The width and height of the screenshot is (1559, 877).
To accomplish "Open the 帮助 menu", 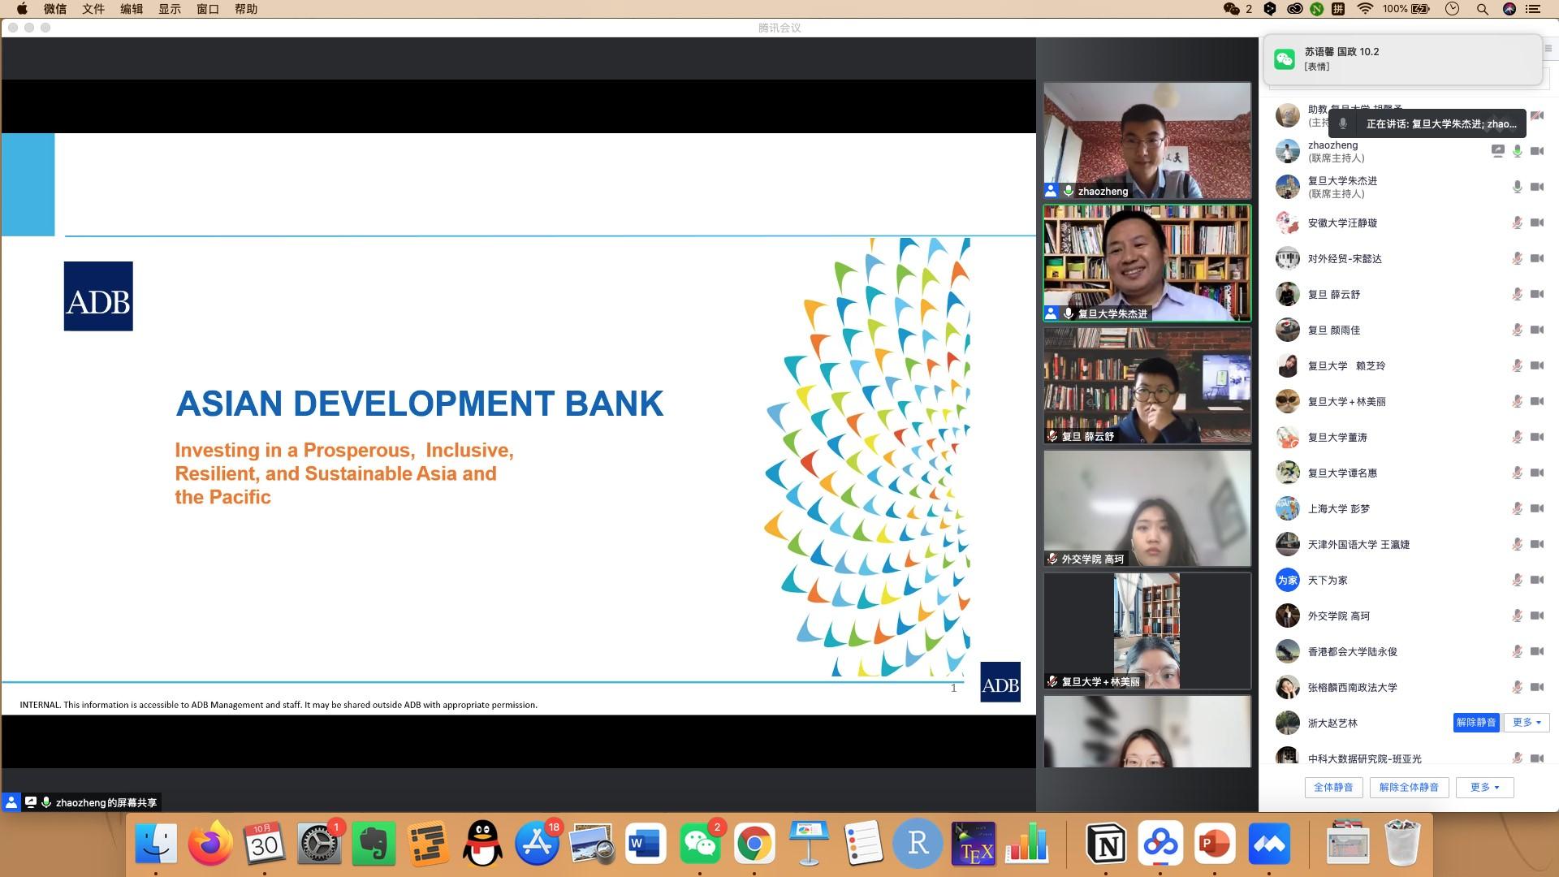I will pos(246,9).
